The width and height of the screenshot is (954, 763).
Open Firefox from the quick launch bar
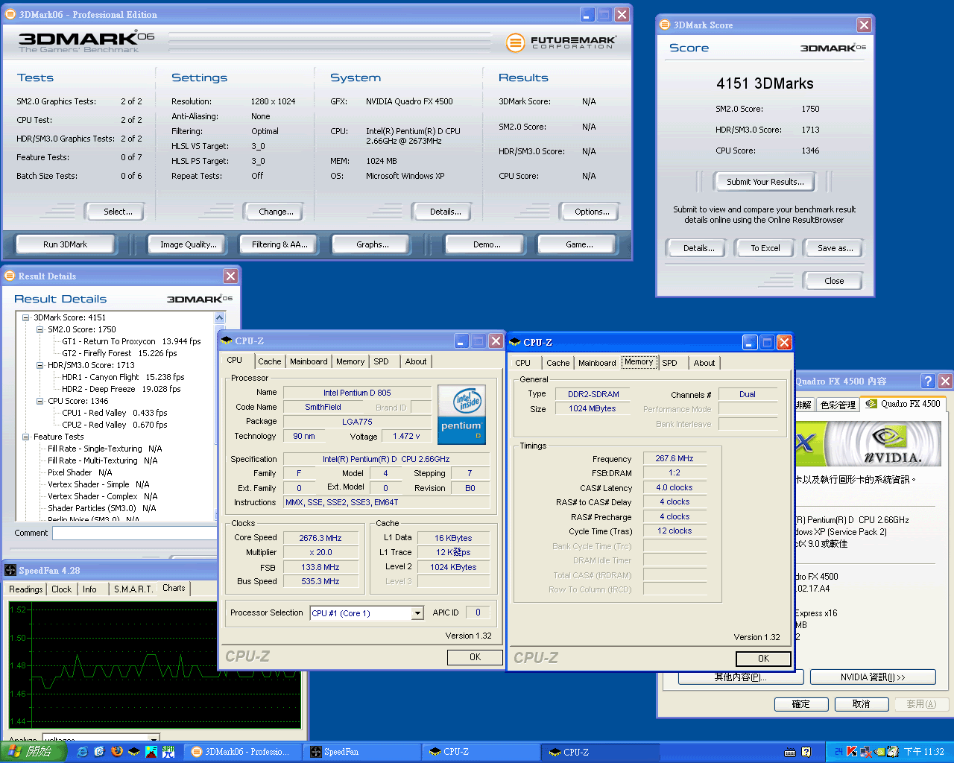tap(117, 752)
